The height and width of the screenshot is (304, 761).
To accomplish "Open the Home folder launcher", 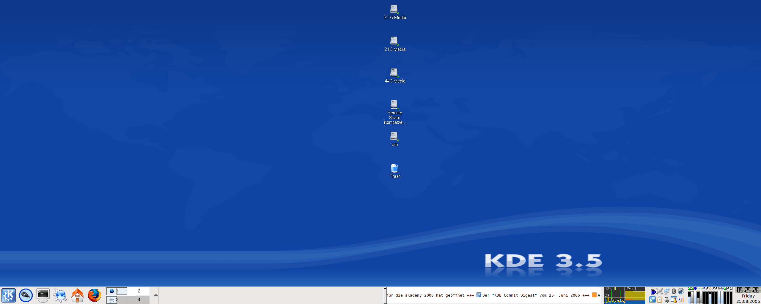I will [78, 295].
